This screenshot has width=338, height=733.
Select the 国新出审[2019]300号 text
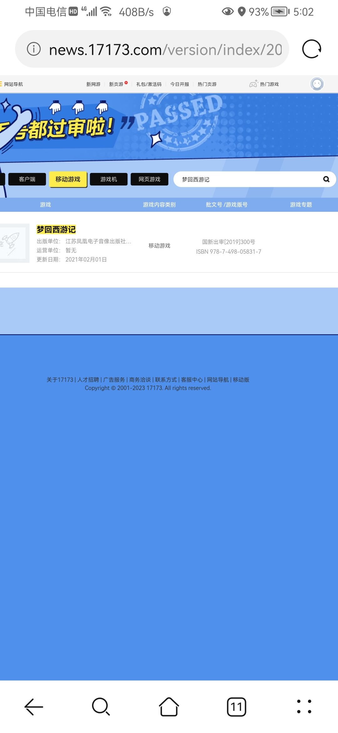[x=228, y=242]
